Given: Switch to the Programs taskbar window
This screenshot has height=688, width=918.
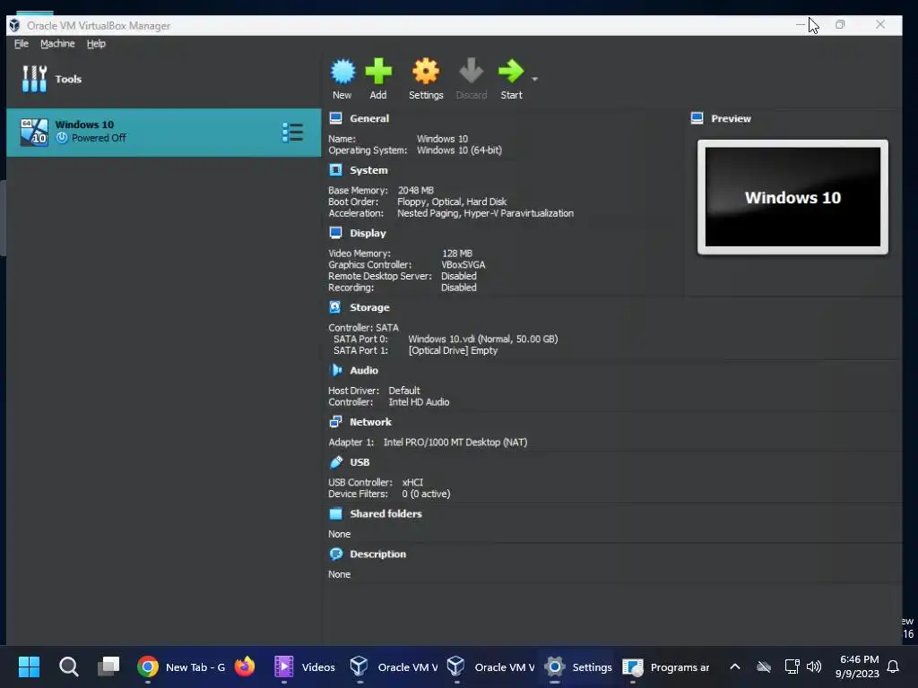Looking at the screenshot, I should 666,666.
